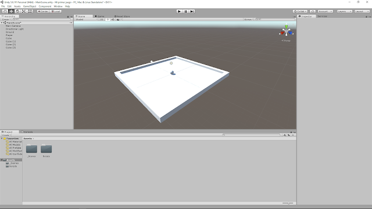Toggle scene lighting button
Image resolution: width=372 pixels, height=209 pixels.
click(x=108, y=19)
